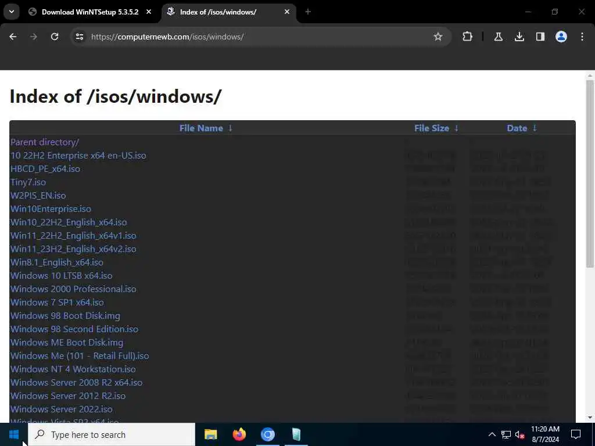Download 10 22H2 Enterprise x64 en-US.iso
The height and width of the screenshot is (446, 595).
pos(78,156)
